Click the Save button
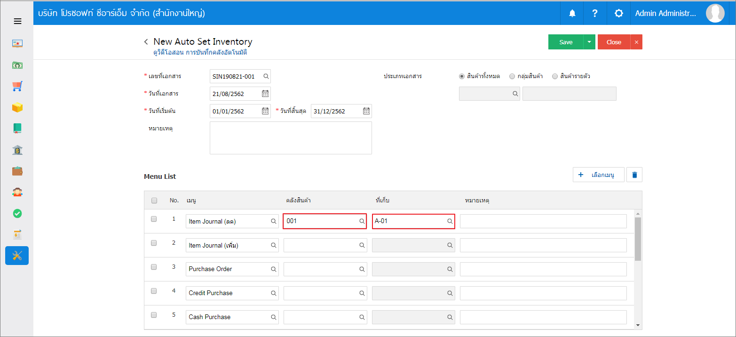The height and width of the screenshot is (337, 736). coord(566,42)
